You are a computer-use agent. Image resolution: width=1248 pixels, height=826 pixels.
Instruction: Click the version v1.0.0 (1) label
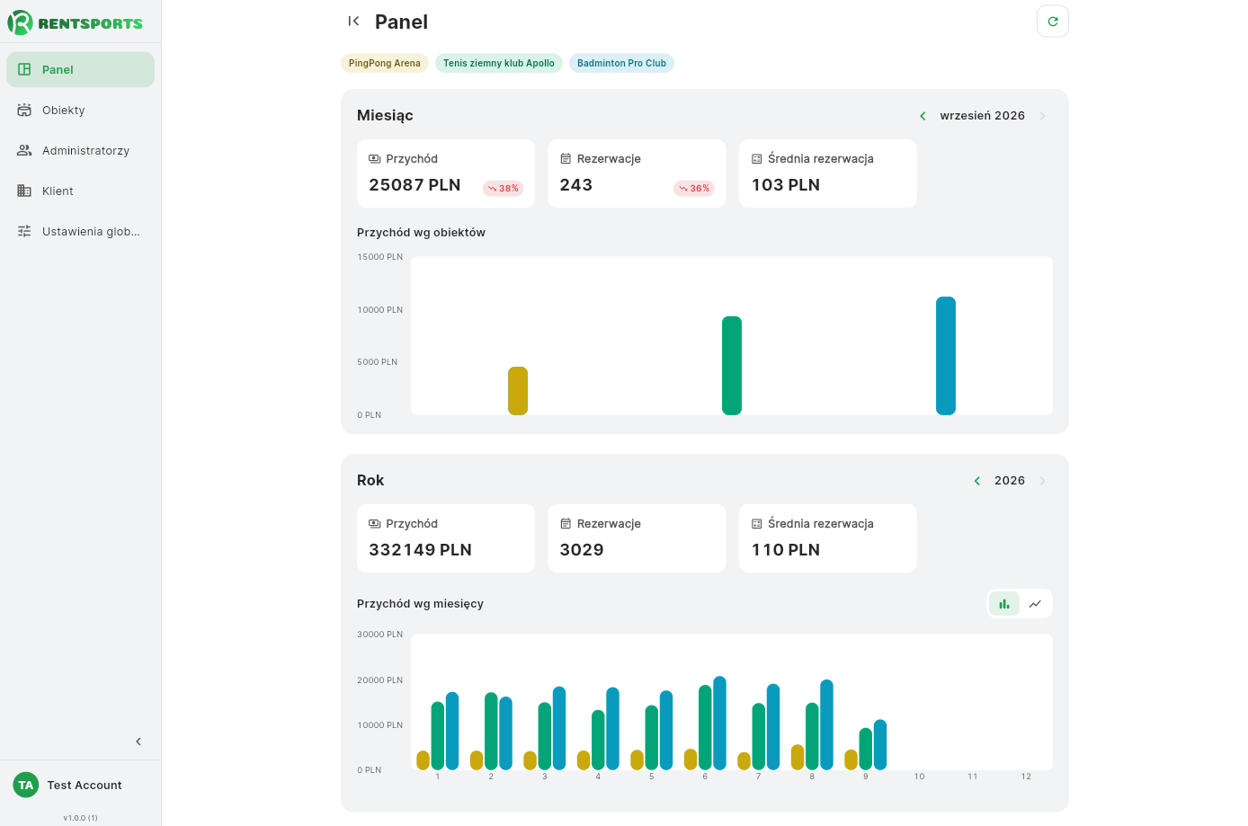tap(80, 818)
